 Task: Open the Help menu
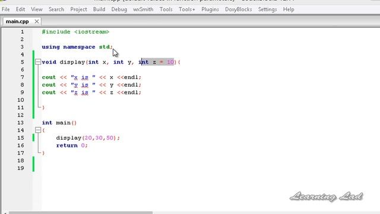click(x=289, y=10)
